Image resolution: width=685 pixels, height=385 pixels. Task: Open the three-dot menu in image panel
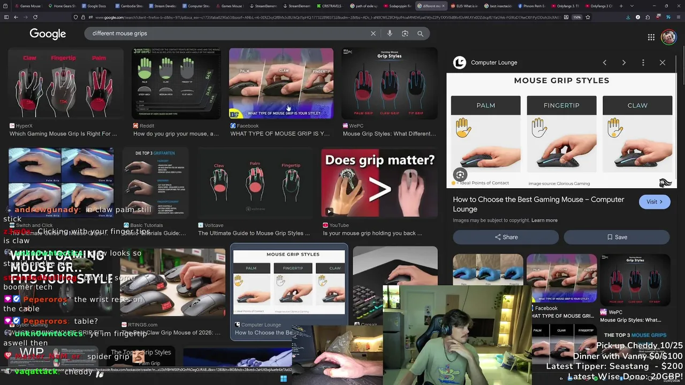coord(643,63)
